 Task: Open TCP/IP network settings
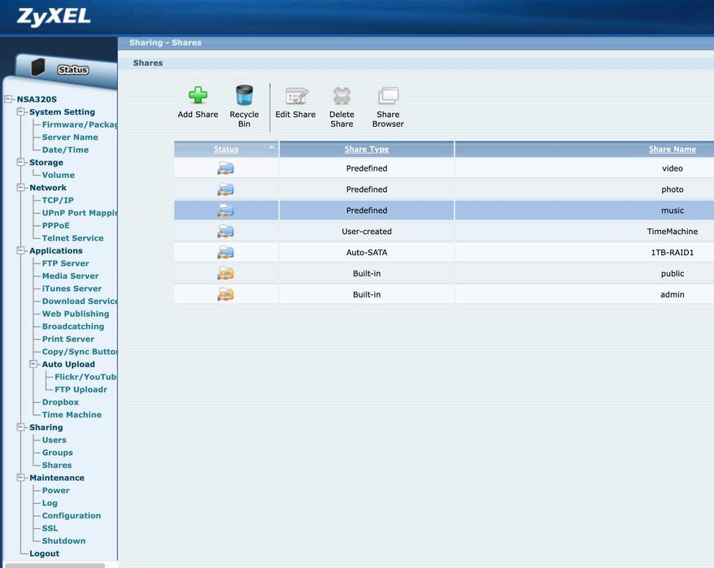click(58, 200)
